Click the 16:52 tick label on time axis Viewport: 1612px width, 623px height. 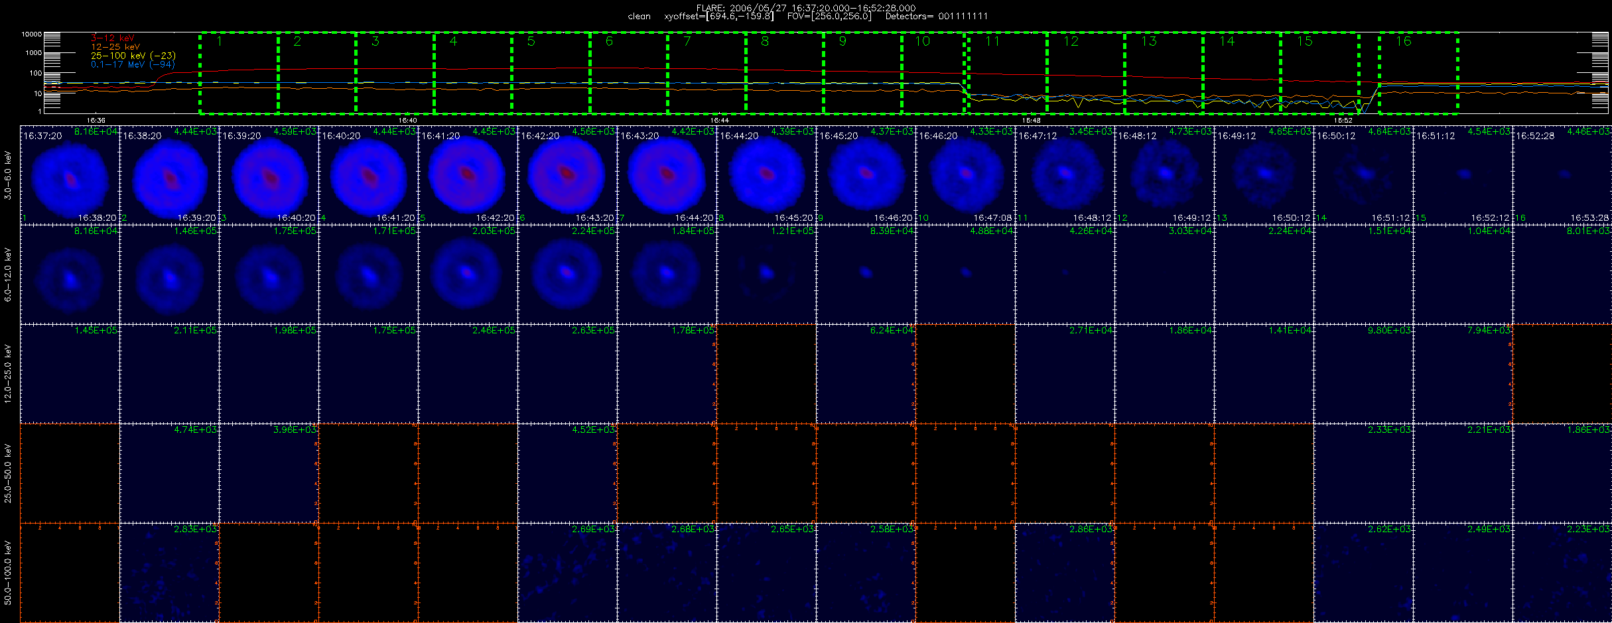pos(1343,120)
